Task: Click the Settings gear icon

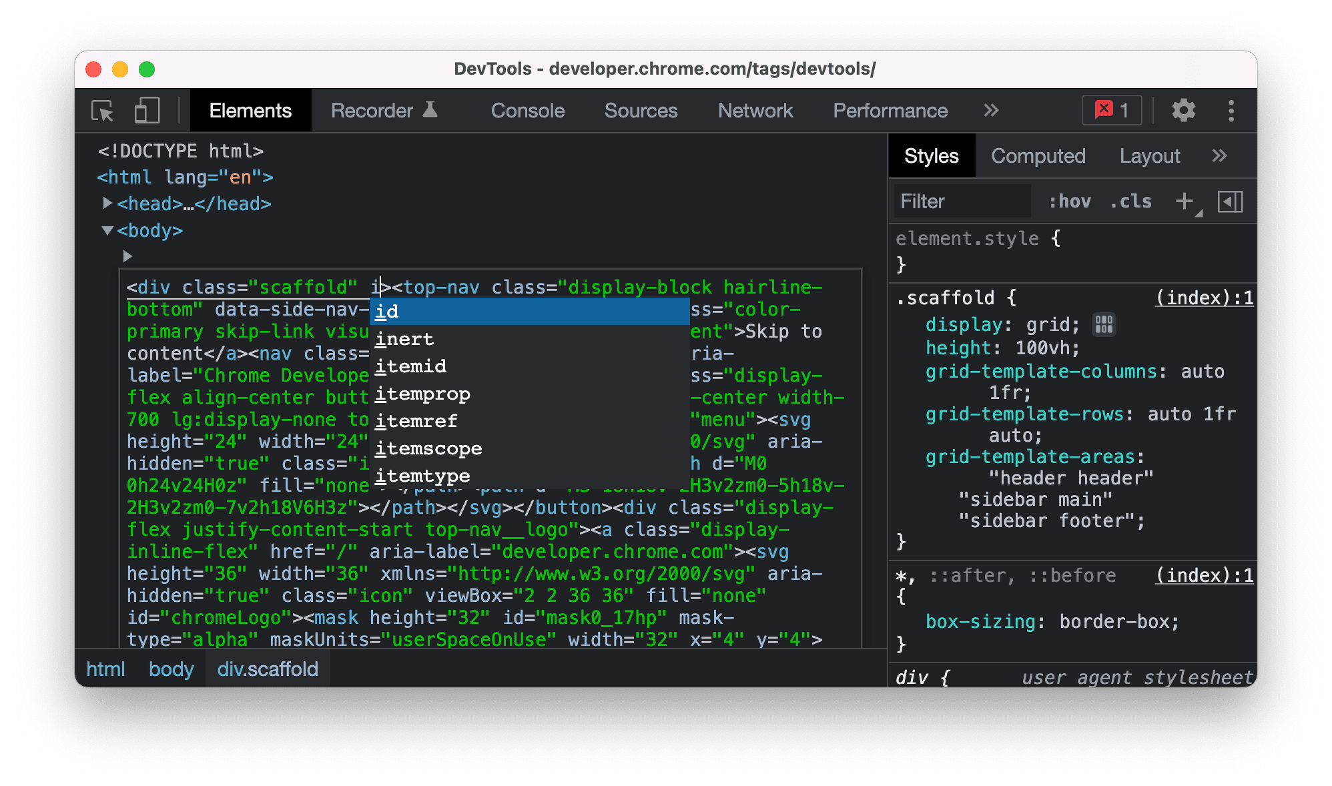Action: pos(1181,110)
